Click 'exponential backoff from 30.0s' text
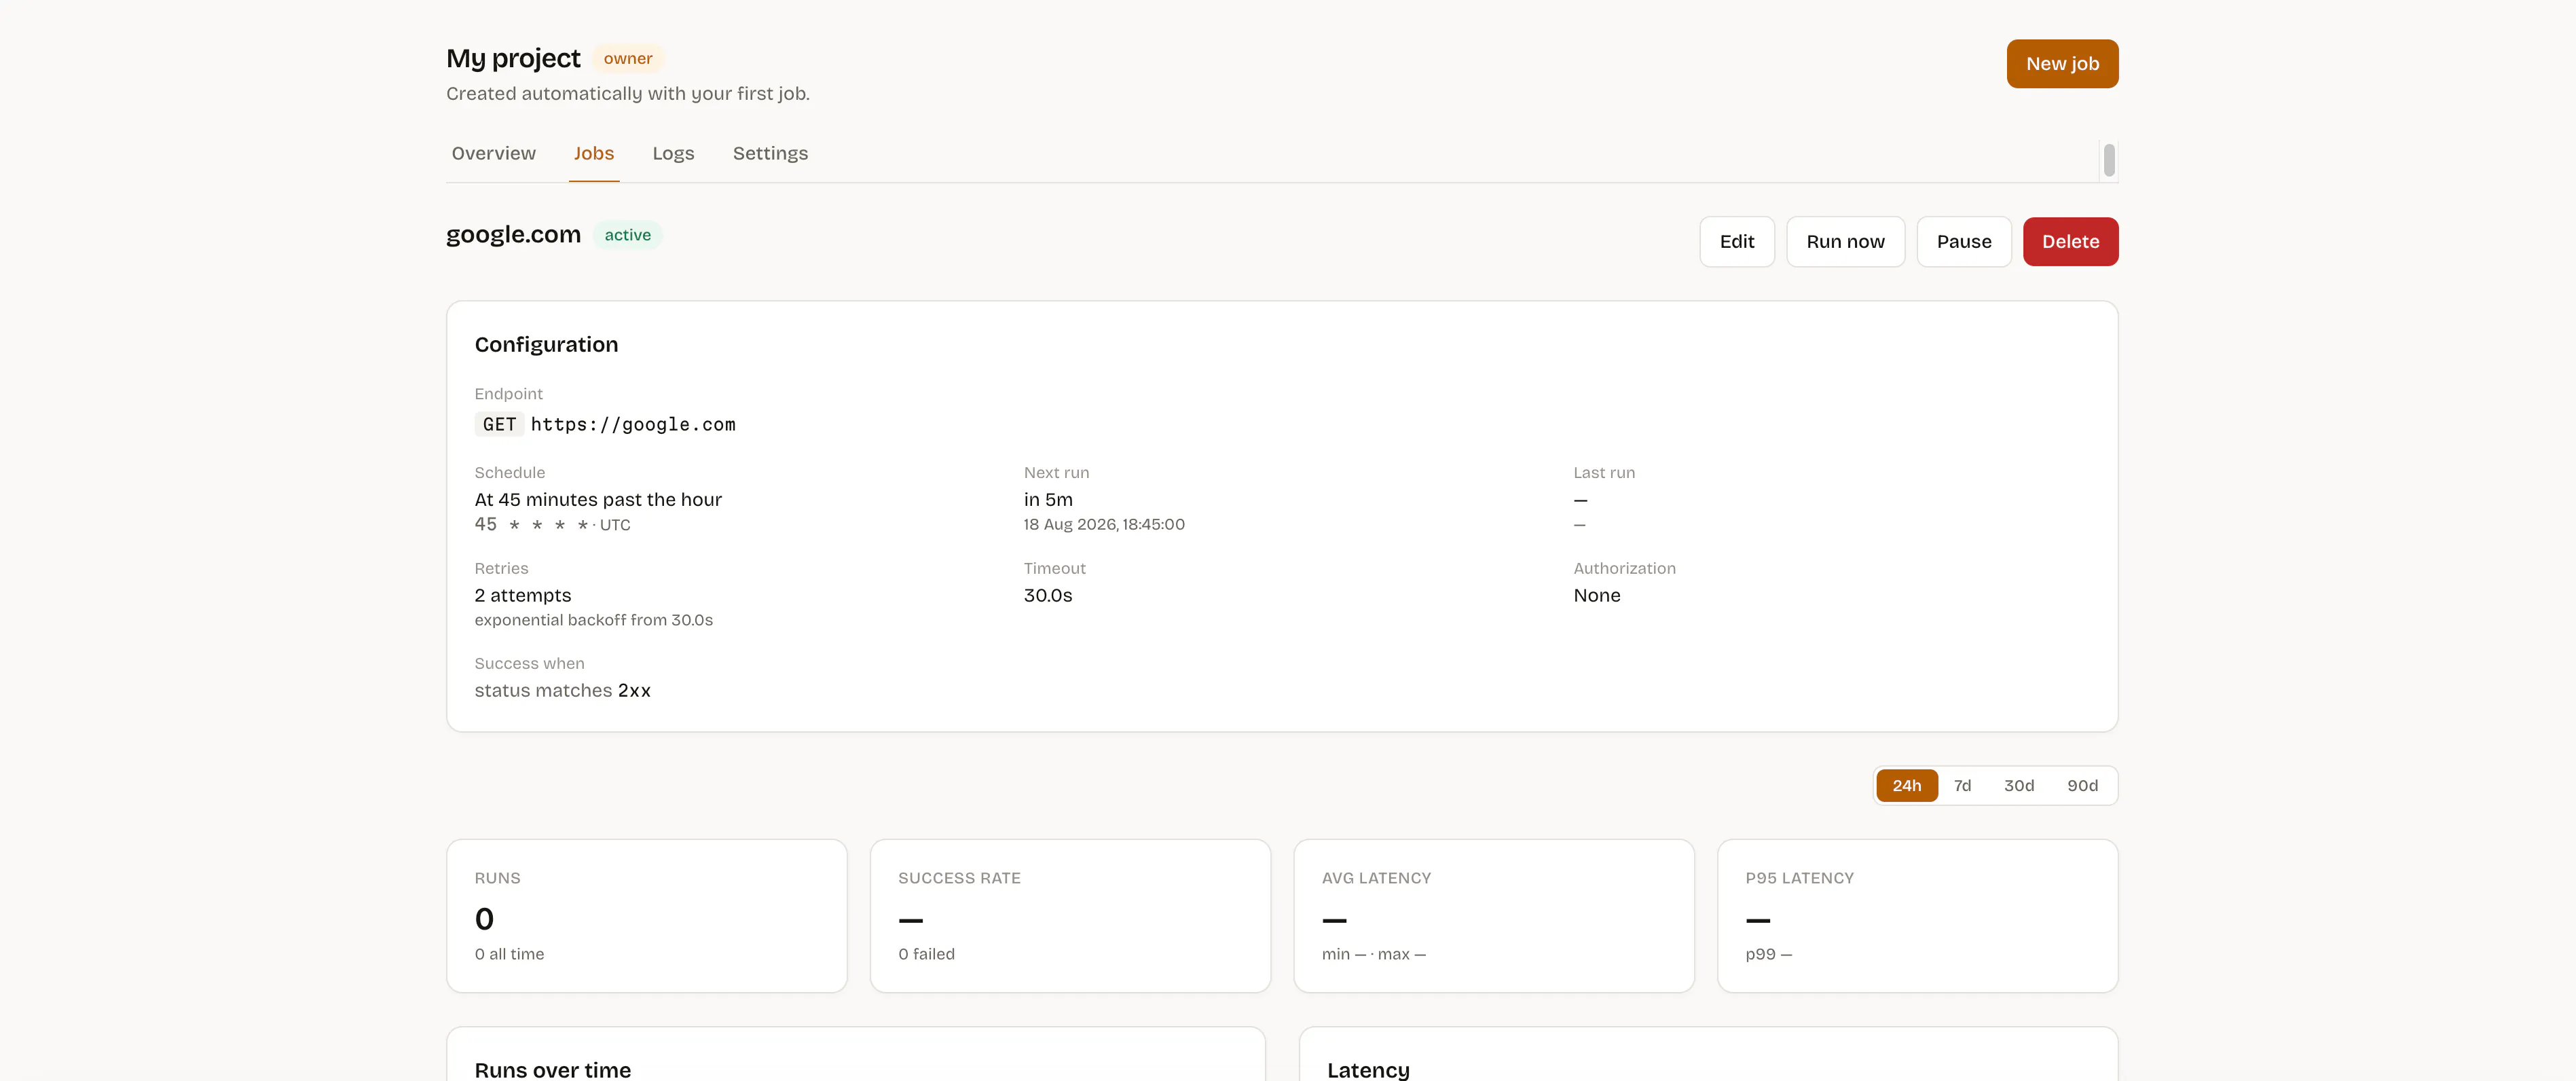This screenshot has height=1081, width=2576. pyautogui.click(x=594, y=621)
